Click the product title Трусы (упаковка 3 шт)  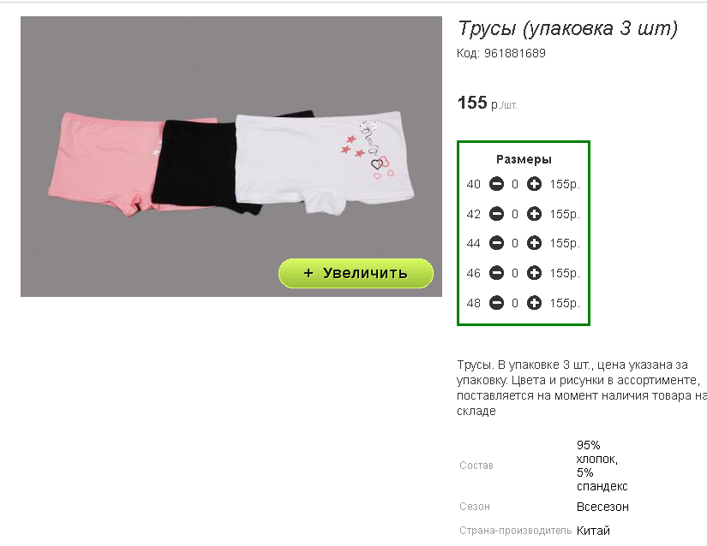coord(567,28)
